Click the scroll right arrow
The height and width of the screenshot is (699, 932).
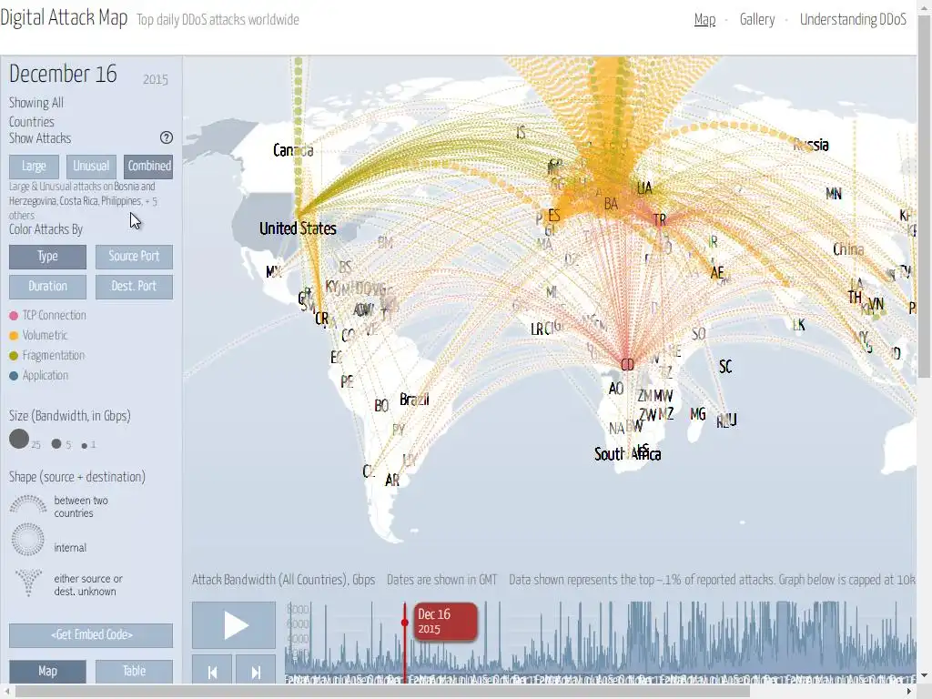909,693
